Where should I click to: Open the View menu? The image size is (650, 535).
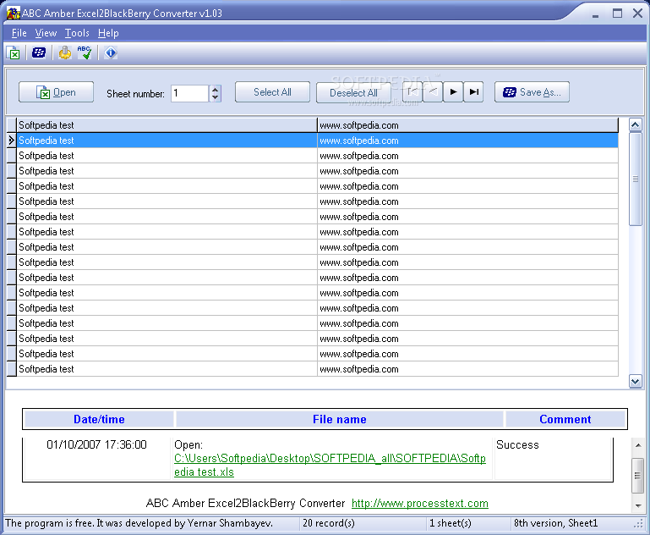click(x=46, y=33)
